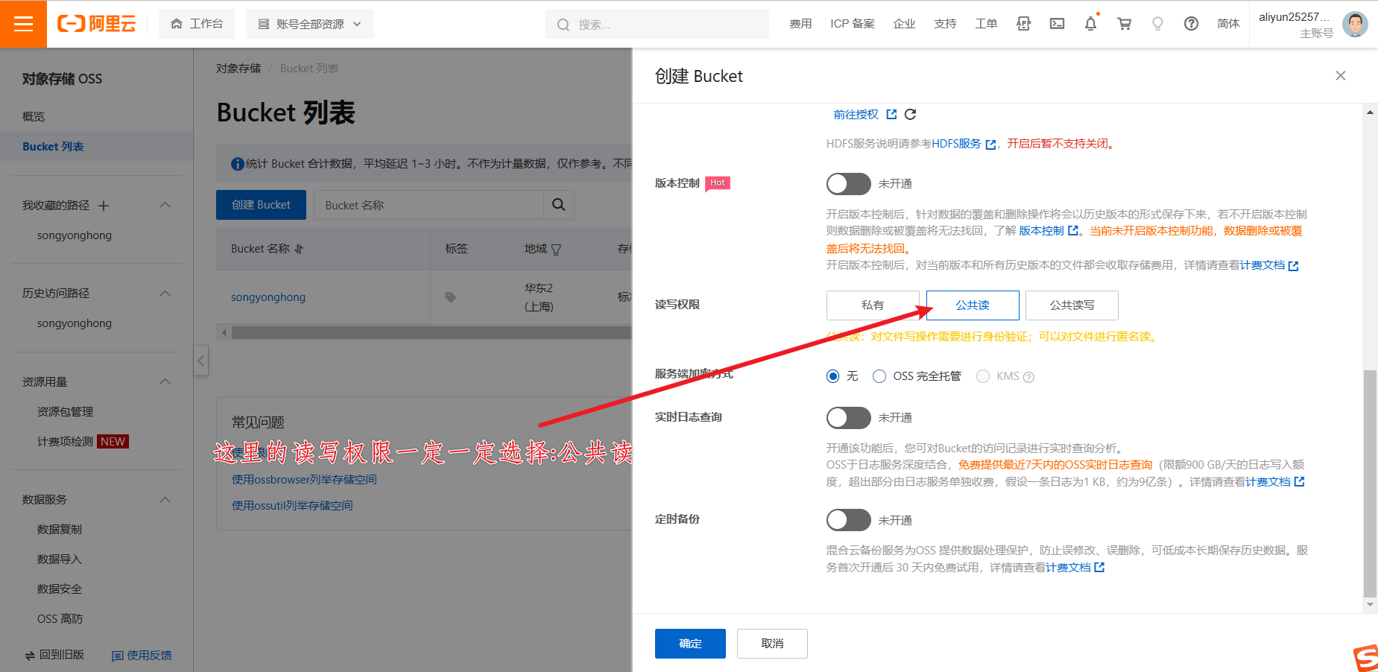Image resolution: width=1378 pixels, height=672 pixels.
Task: Open the help question mark icon
Action: tap(1191, 24)
